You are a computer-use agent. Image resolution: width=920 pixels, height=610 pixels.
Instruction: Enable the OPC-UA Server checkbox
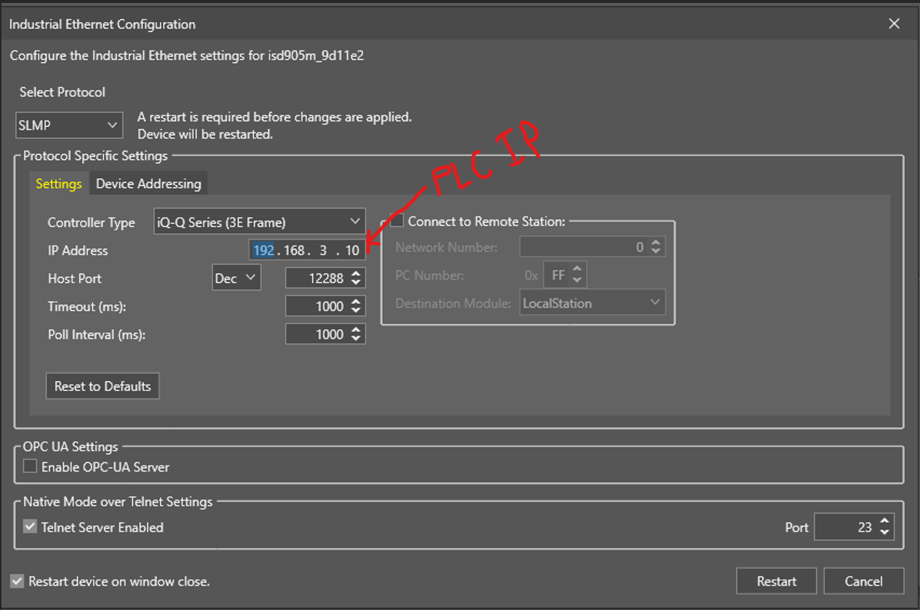tap(30, 466)
